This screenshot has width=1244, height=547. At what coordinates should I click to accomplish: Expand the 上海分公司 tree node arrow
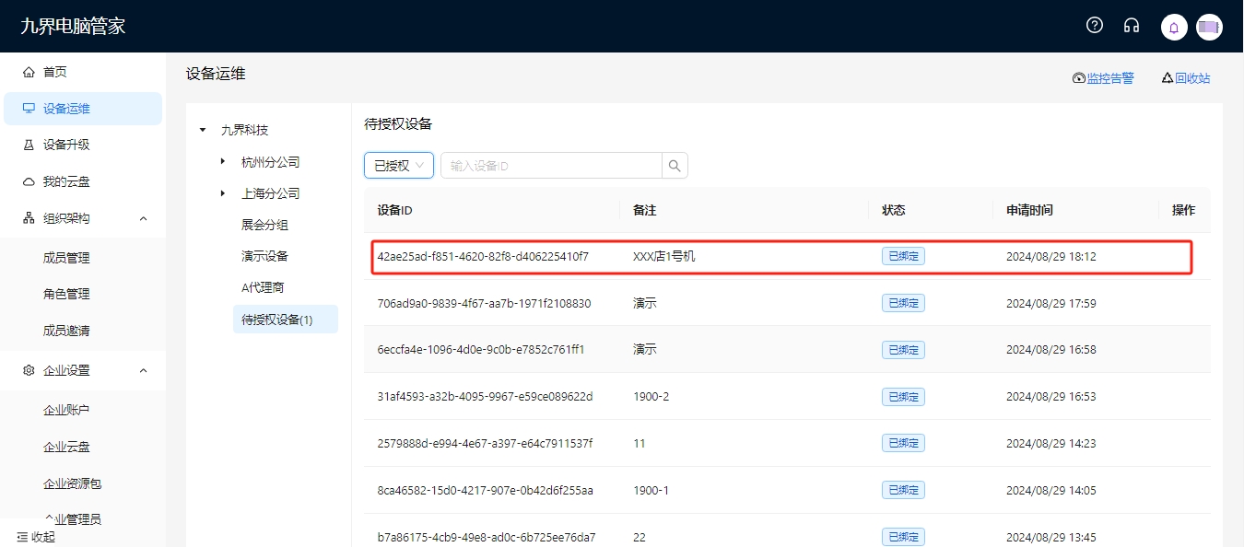[223, 193]
